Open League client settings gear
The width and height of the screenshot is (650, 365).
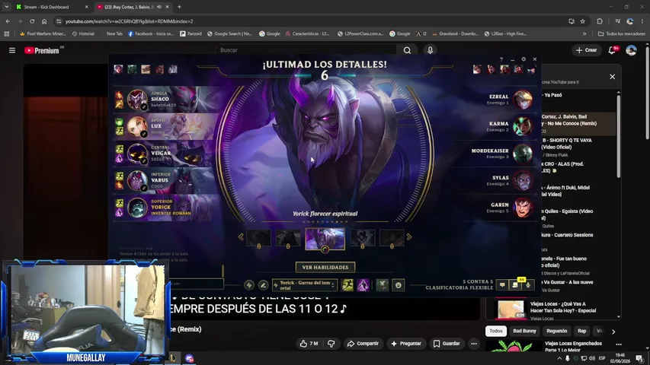524,59
